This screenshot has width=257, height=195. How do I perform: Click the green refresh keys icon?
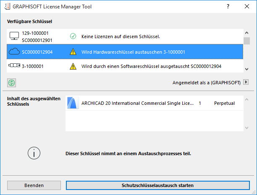point(11,83)
